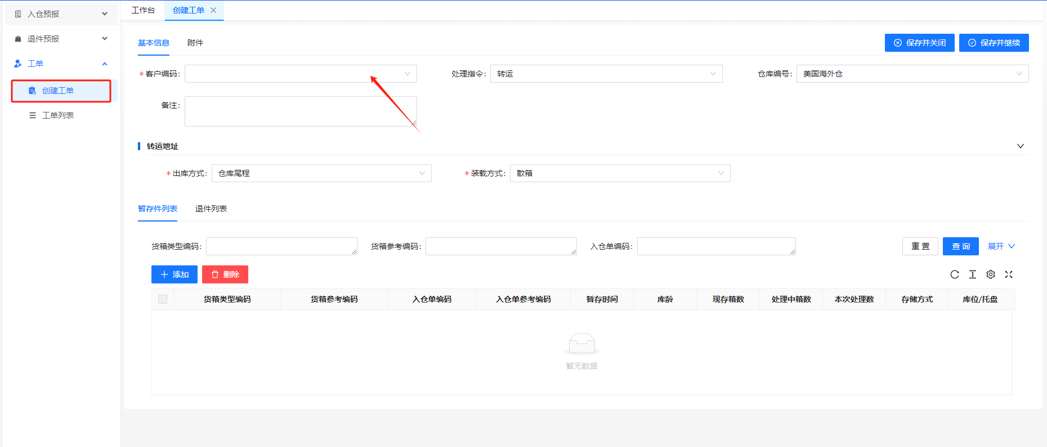Click the 工单 sidebar person icon
Image resolution: width=1047 pixels, height=447 pixels.
(18, 64)
